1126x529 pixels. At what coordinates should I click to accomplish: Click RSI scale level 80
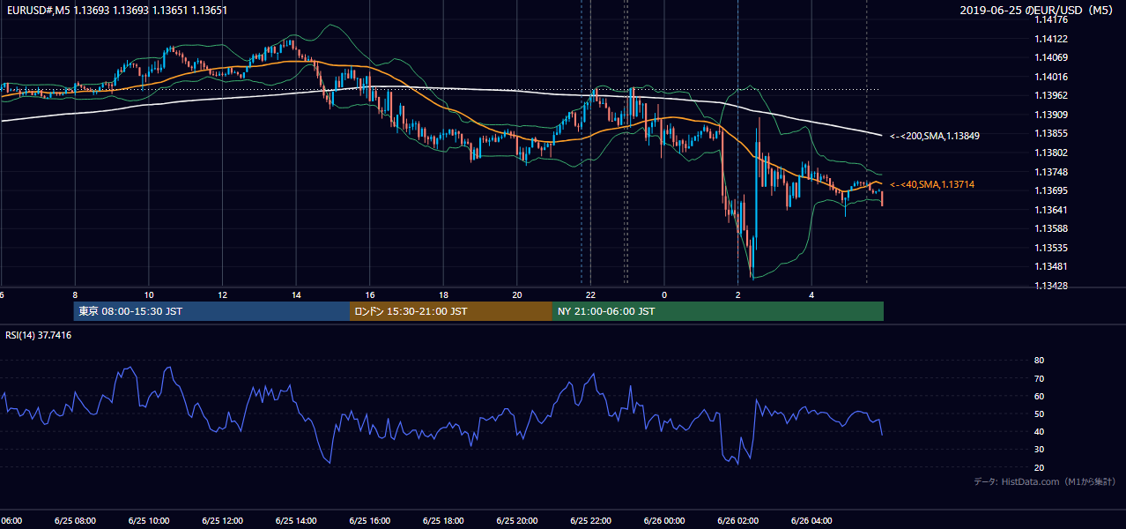coord(1039,361)
